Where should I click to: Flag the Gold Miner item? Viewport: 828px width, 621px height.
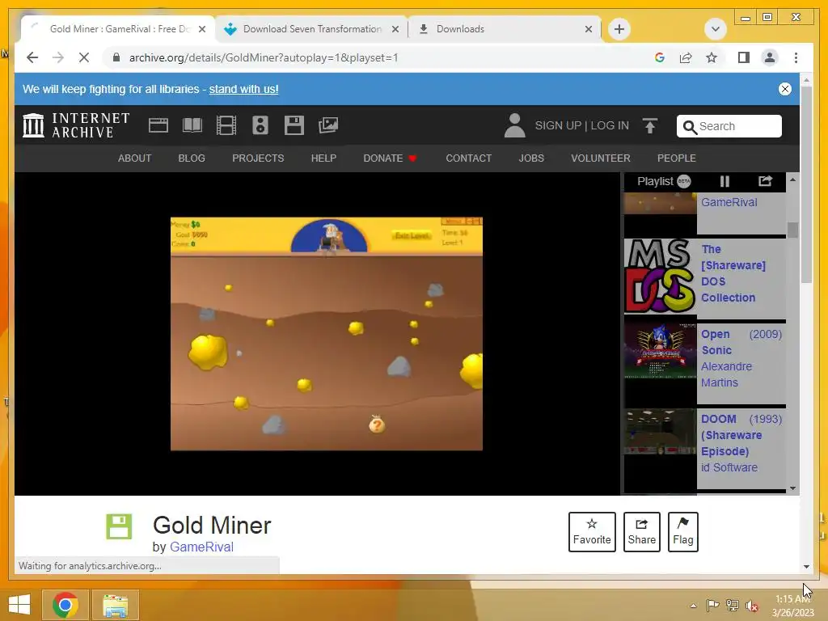click(x=682, y=532)
